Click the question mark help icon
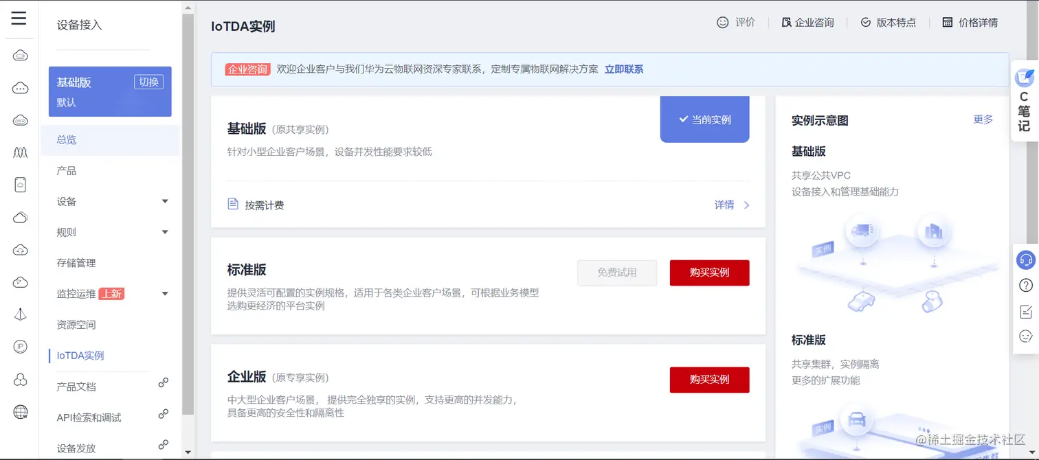 pyautogui.click(x=1025, y=286)
